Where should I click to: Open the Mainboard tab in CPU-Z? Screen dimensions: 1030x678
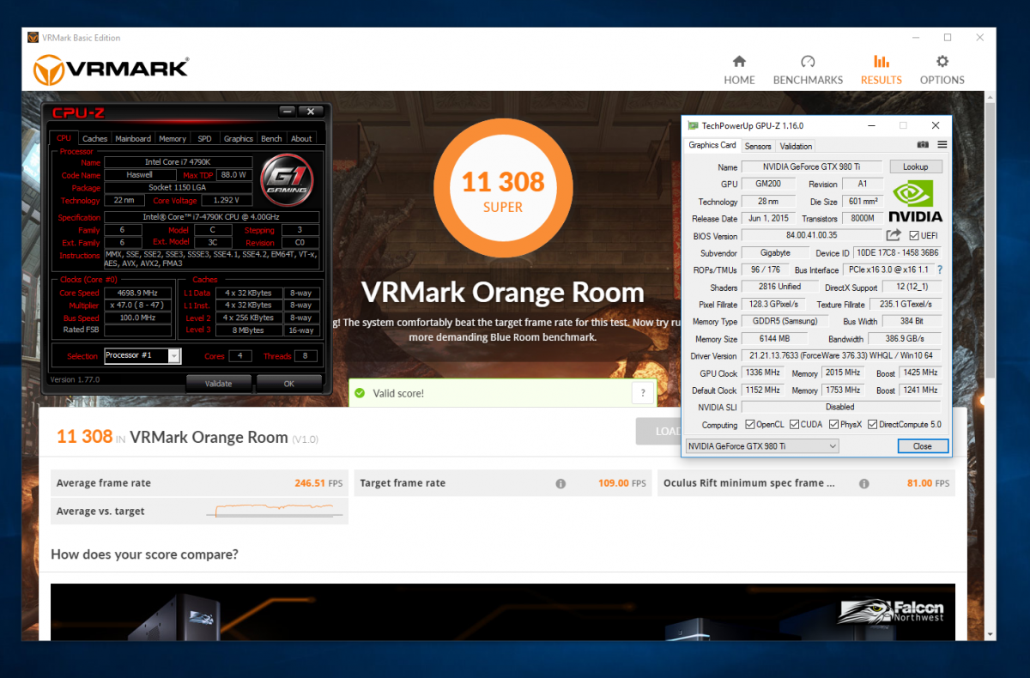pos(133,138)
